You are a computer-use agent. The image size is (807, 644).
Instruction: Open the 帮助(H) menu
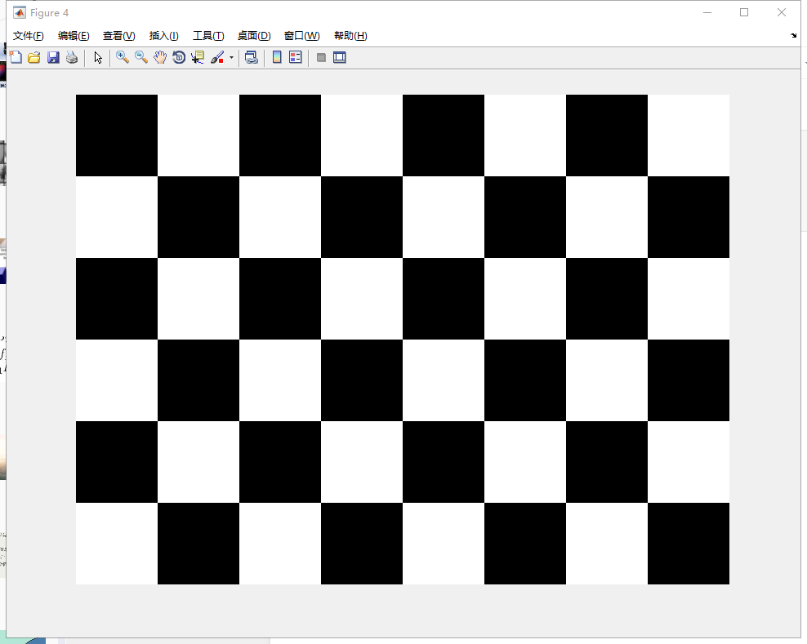(x=350, y=35)
